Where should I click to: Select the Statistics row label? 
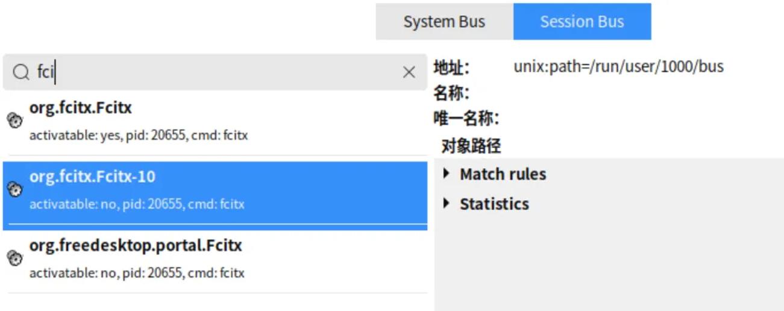[494, 204]
